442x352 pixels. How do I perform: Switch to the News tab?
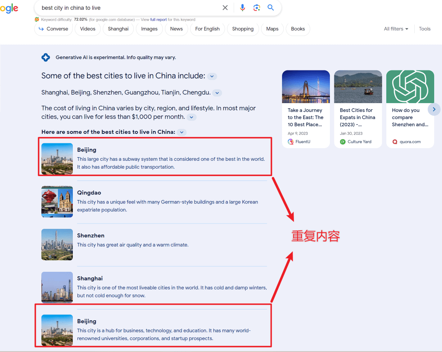click(x=176, y=29)
